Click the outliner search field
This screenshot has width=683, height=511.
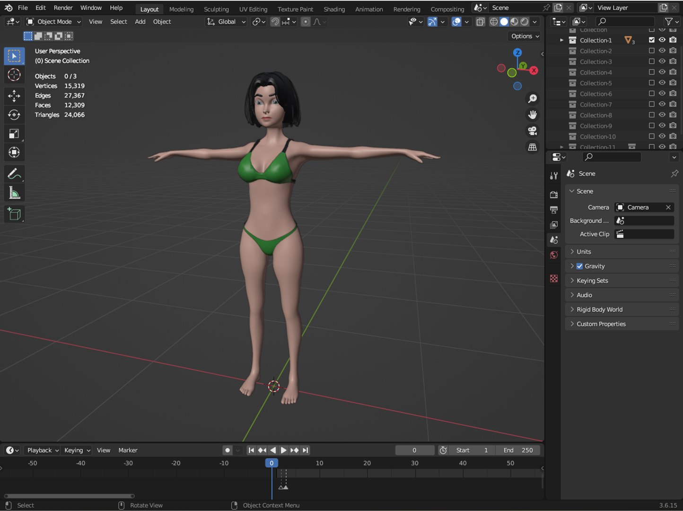624,21
